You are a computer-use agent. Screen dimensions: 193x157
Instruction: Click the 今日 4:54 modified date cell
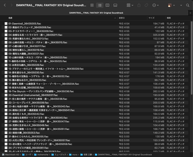[124, 24]
